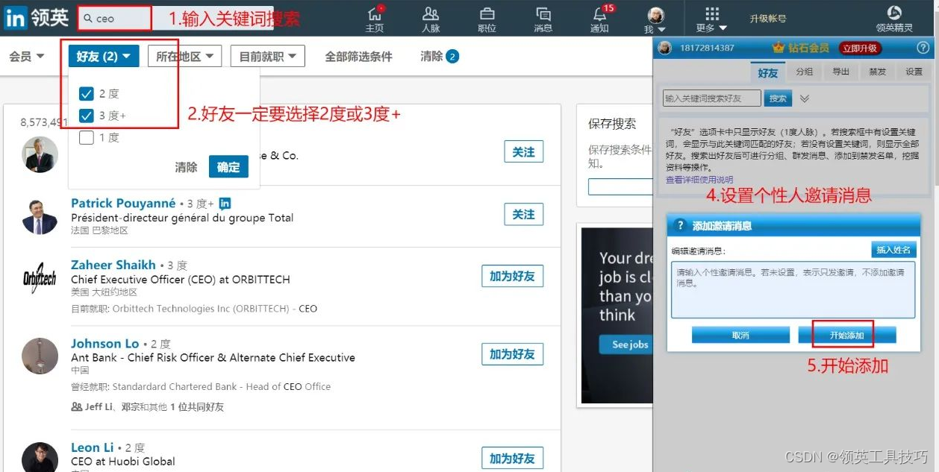Image resolution: width=939 pixels, height=472 pixels.
Task: Uncheck the 3 度+ checkbox
Action: click(86, 116)
